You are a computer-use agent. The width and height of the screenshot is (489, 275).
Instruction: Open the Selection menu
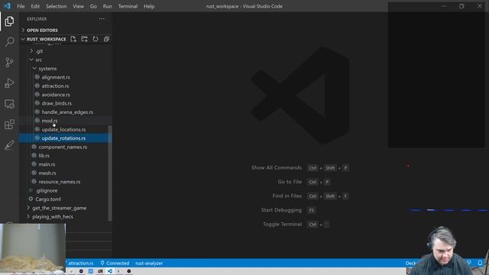56,6
